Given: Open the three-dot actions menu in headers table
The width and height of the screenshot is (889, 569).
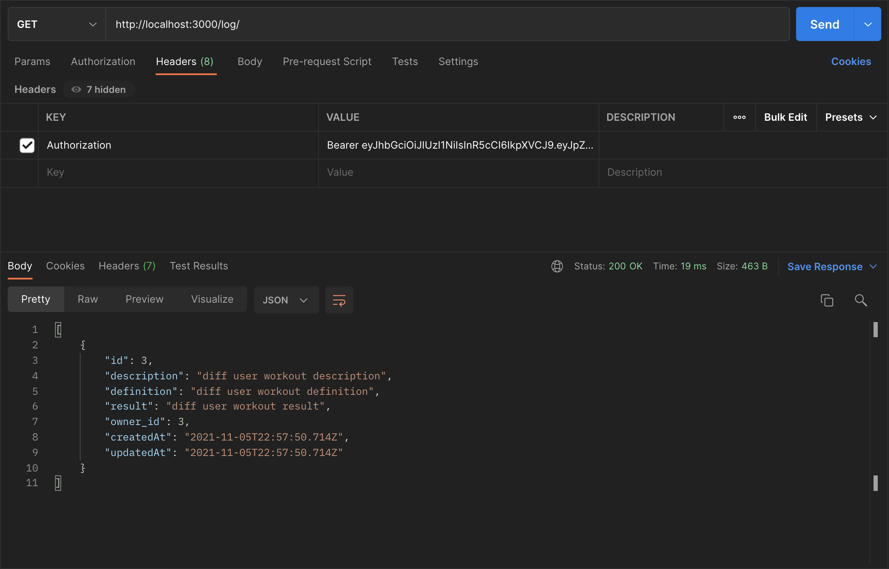Looking at the screenshot, I should tap(739, 117).
